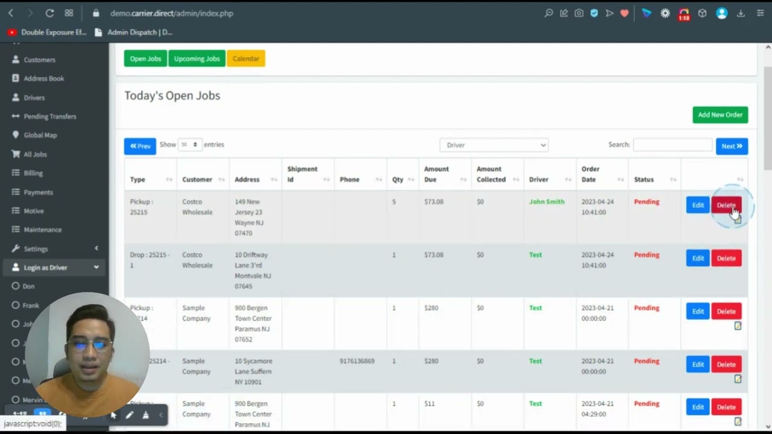Open note icon on the $280 pickup row

pyautogui.click(x=738, y=325)
